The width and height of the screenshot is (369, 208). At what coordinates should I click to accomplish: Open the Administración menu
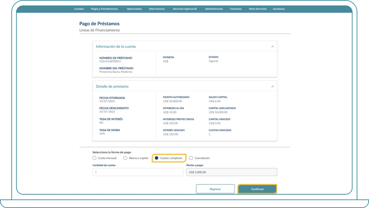pos(214,9)
